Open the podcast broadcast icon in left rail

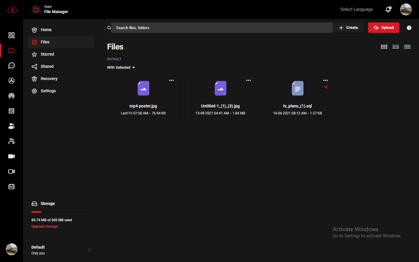tap(11, 96)
